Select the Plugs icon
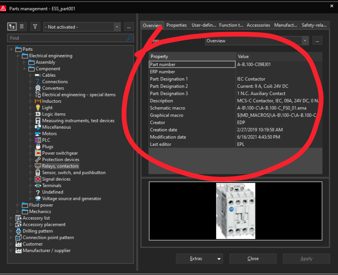The height and width of the screenshot is (275, 338). pos(38,146)
